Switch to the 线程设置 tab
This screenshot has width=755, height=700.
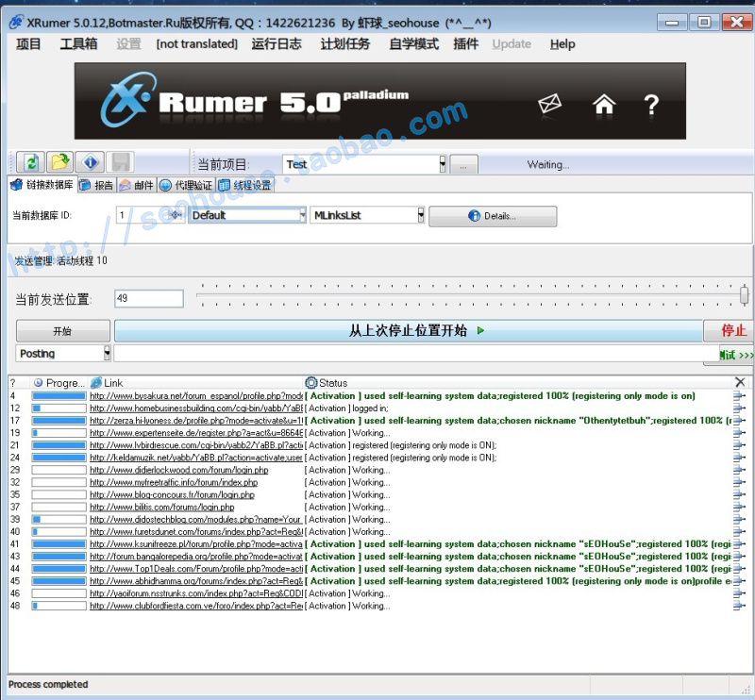tap(244, 185)
